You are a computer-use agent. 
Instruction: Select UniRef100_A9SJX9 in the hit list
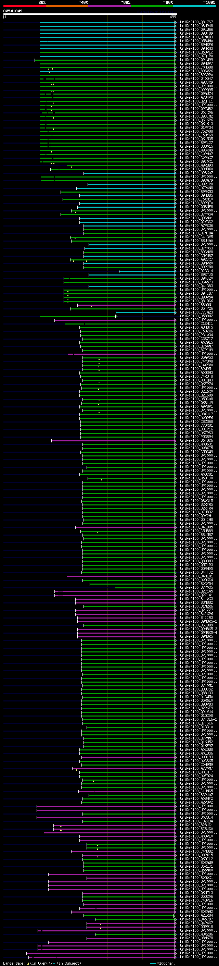point(196,82)
